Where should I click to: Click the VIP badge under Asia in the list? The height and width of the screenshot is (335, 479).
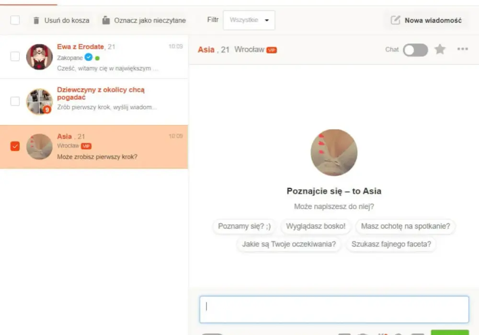pyautogui.click(x=86, y=146)
